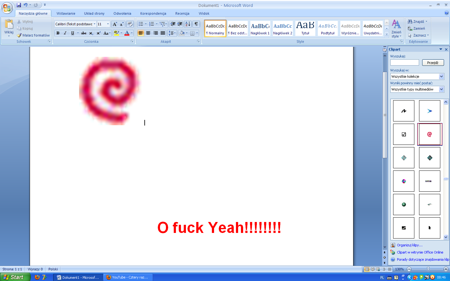This screenshot has width=450, height=281.
Task: Select the red spiral clipart thumbnail
Action: point(429,134)
